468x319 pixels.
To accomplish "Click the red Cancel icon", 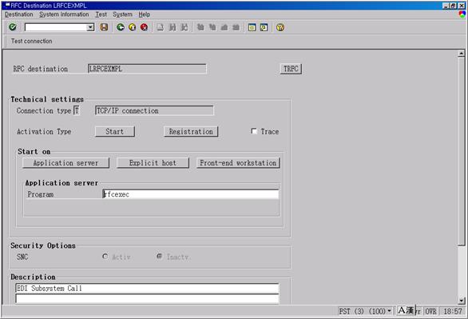I will [145, 27].
